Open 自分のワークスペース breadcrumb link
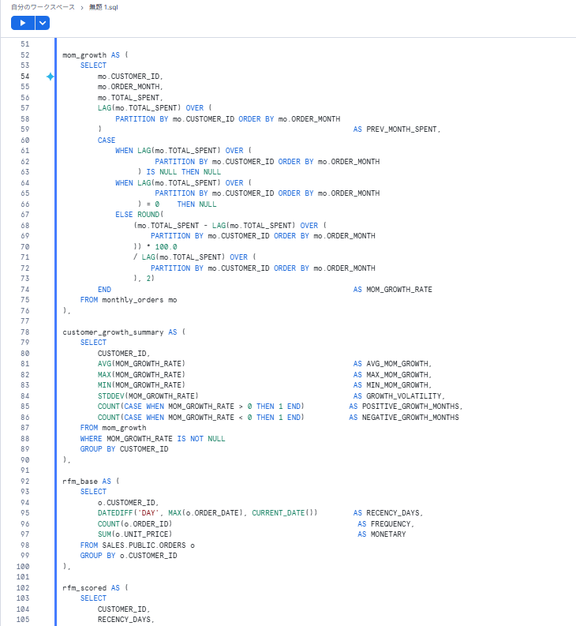 (43, 7)
